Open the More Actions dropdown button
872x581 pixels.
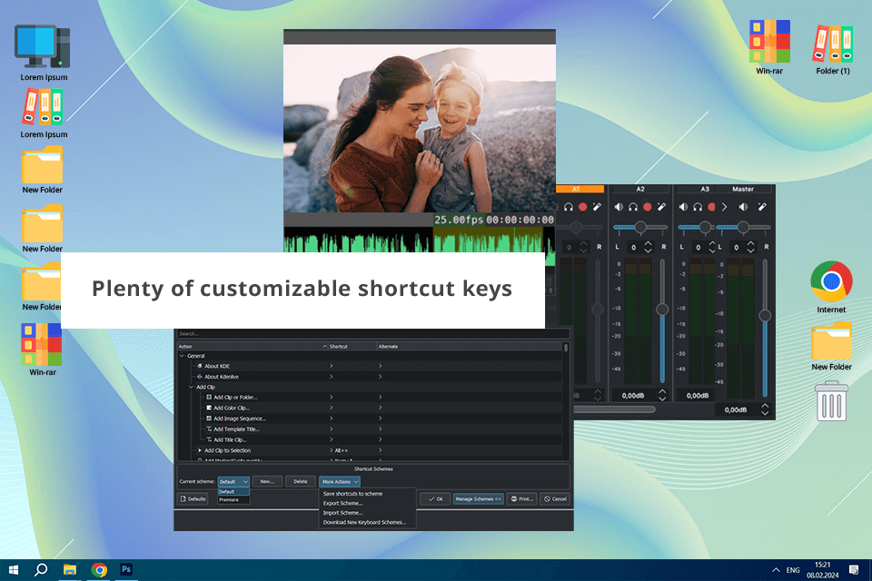pyautogui.click(x=340, y=481)
